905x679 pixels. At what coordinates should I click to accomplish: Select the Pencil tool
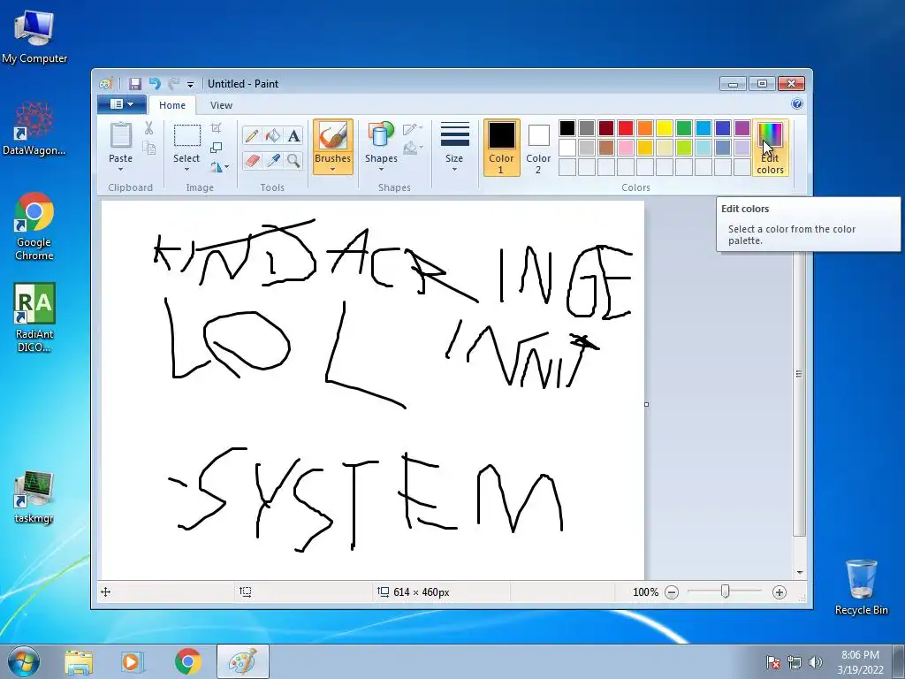click(252, 135)
